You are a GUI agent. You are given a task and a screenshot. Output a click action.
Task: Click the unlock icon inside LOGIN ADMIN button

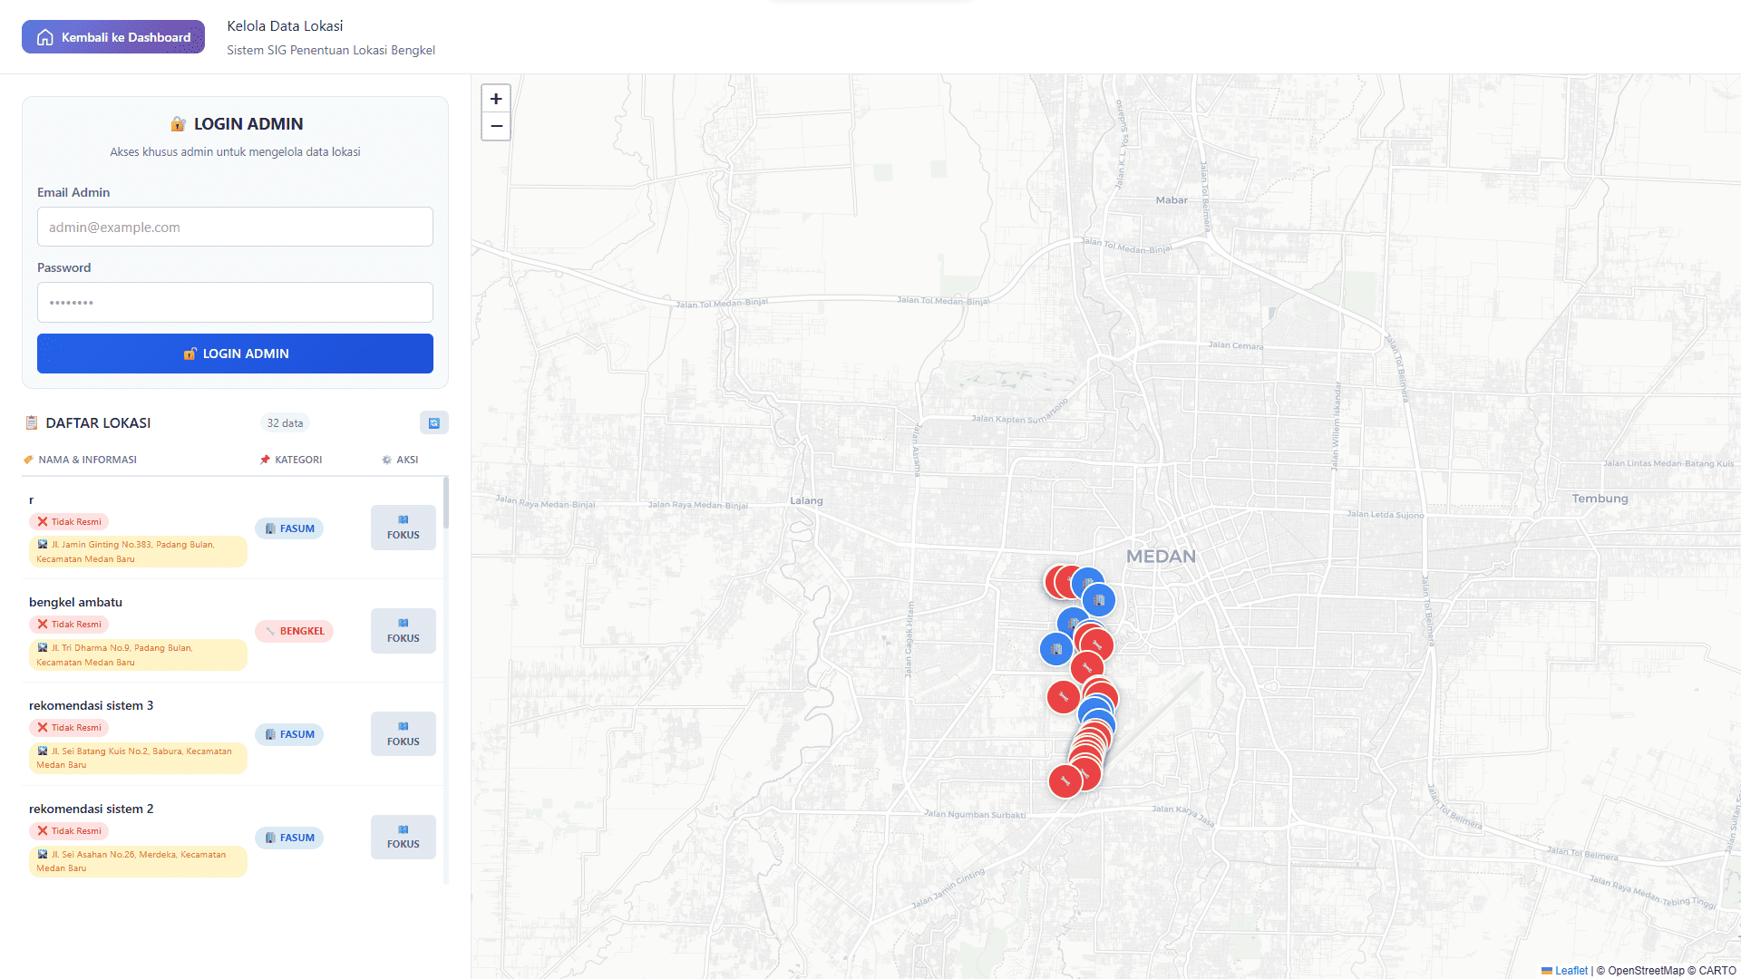[x=190, y=354]
